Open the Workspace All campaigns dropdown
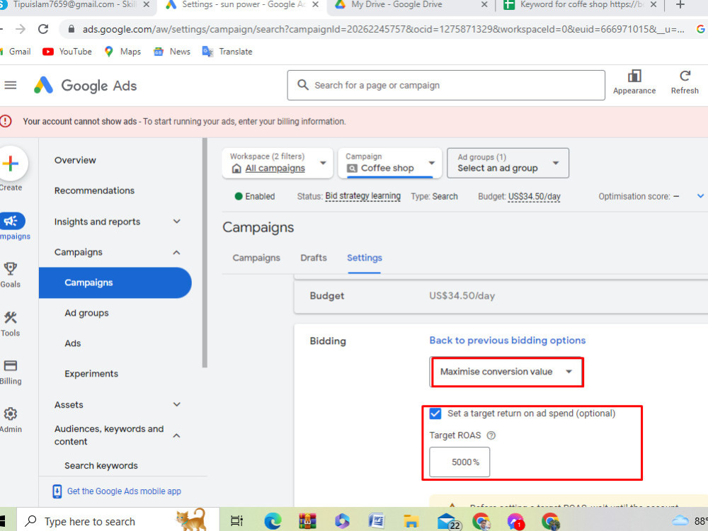The height and width of the screenshot is (531, 708). [278, 163]
